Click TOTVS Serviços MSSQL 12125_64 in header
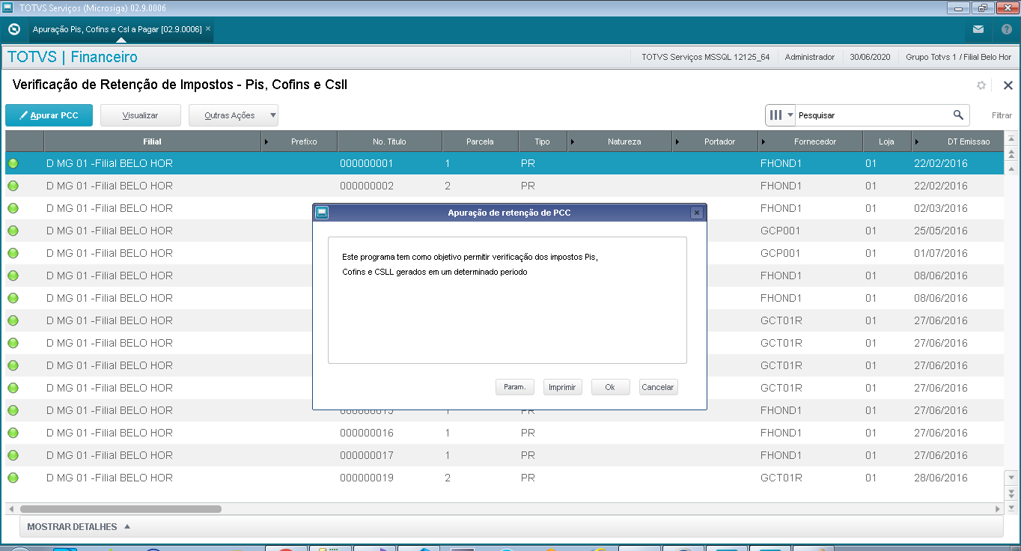 [705, 57]
